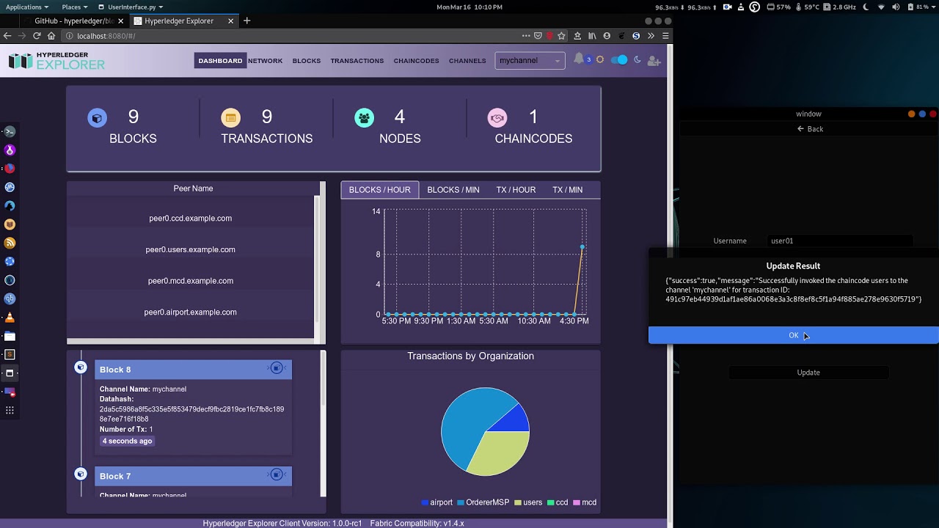
Task: Open Firefox hamburger menu
Action: pos(665,36)
